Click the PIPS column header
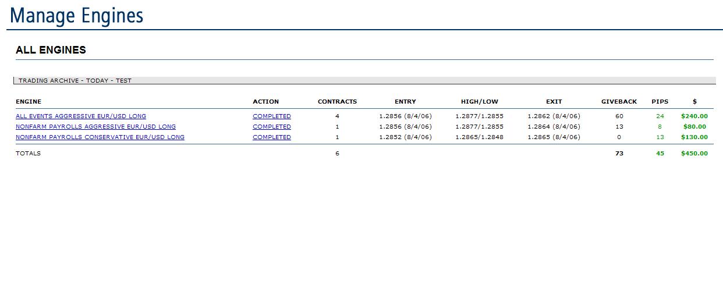 [x=660, y=101]
